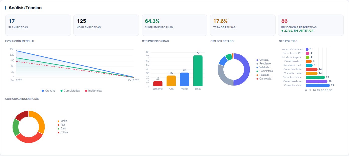Click the gray Pendiente segment of the Estado donut
This screenshot has height=156, width=349.
[221, 75]
